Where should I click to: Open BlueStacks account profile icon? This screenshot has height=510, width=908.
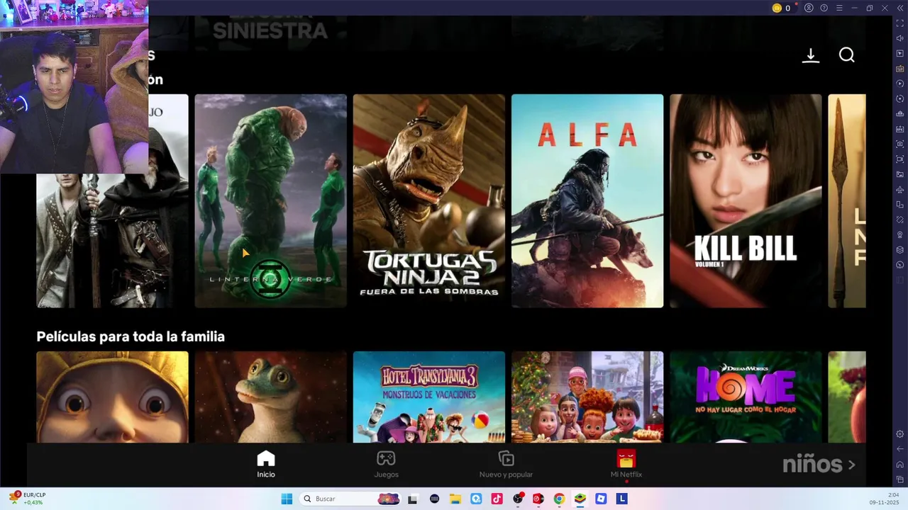pos(809,8)
